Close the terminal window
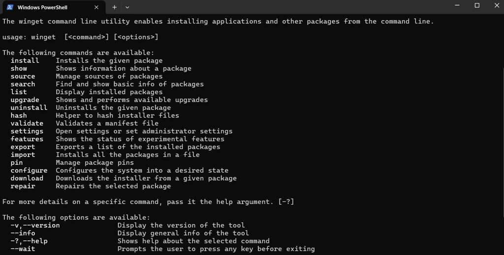504x255 pixels. pyautogui.click(x=496, y=5)
